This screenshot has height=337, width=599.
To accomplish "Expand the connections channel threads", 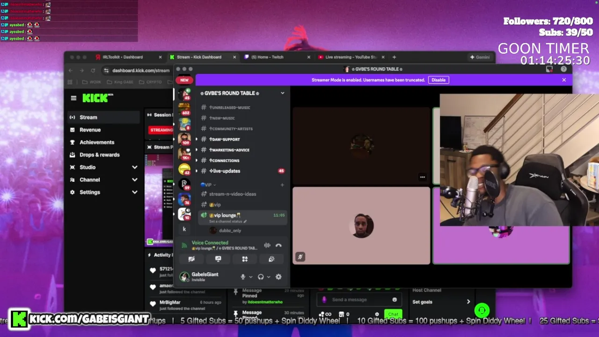I will point(196,161).
